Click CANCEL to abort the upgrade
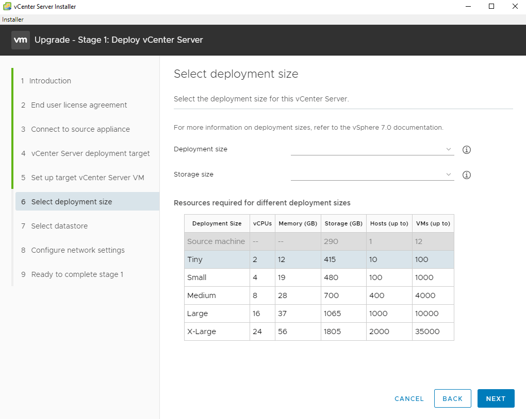This screenshot has height=419, width=526. click(x=409, y=399)
